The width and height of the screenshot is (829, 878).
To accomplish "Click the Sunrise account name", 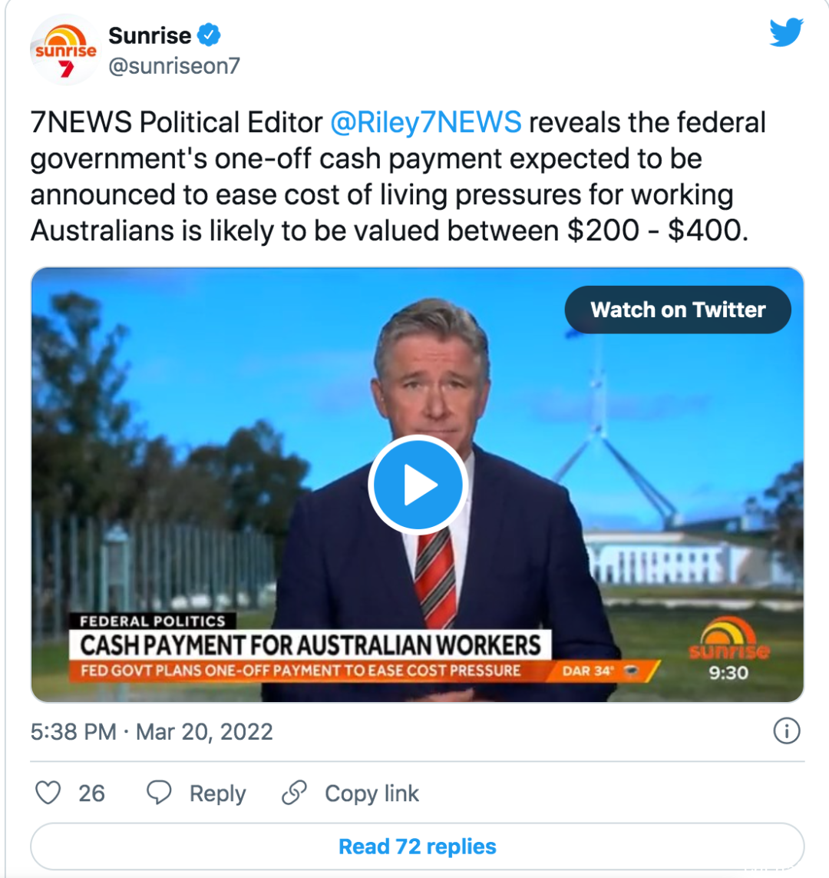I will 150,35.
